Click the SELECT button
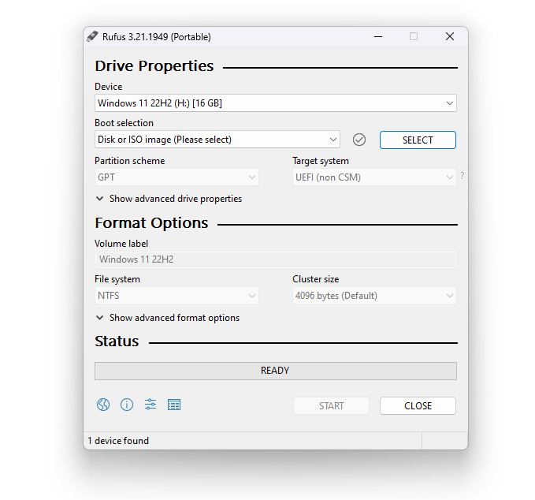This screenshot has width=535, height=500. (x=418, y=140)
